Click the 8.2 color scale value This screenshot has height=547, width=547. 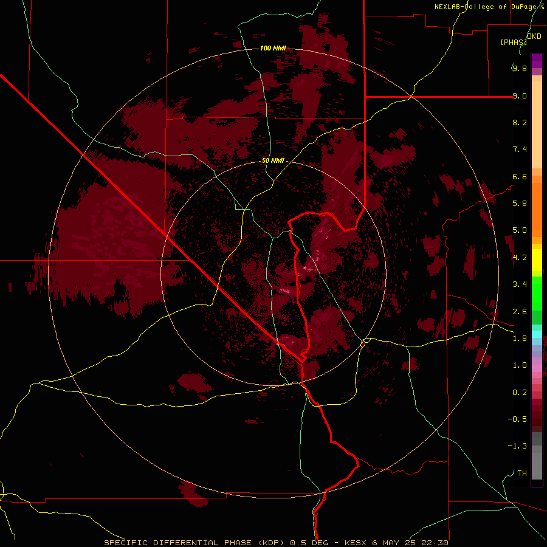coord(520,122)
